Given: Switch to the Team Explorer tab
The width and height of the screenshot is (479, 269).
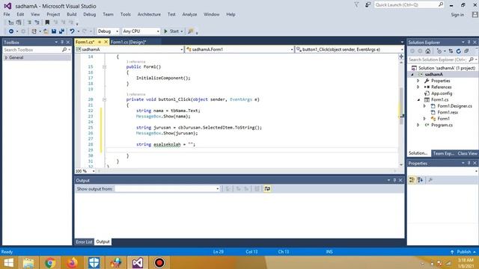Looking at the screenshot, I should (443, 153).
